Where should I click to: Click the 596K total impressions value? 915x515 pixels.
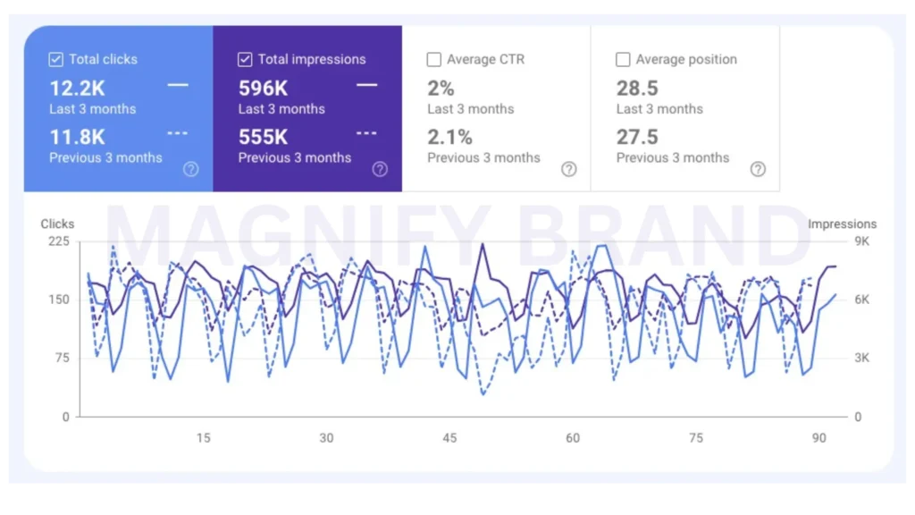coord(264,89)
